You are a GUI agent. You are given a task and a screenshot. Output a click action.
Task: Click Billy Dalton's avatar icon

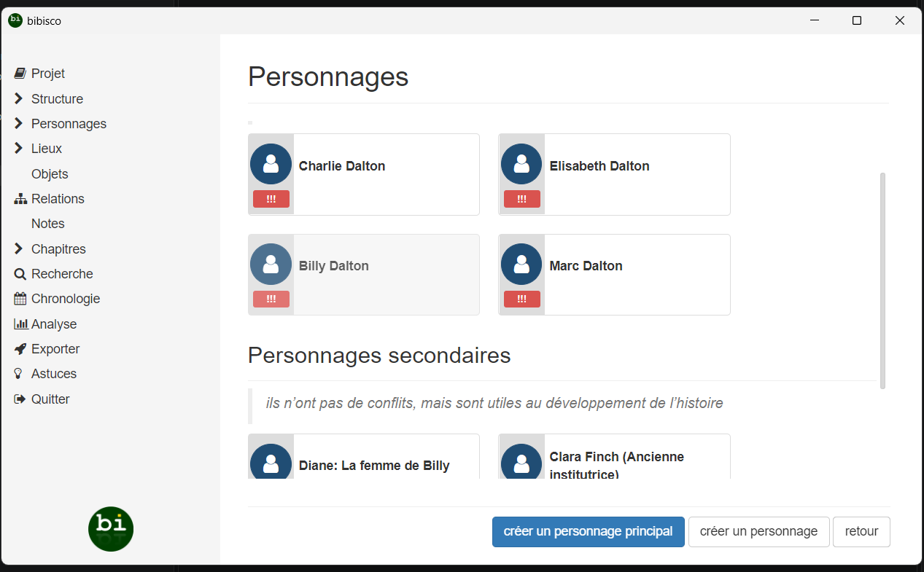click(x=271, y=264)
